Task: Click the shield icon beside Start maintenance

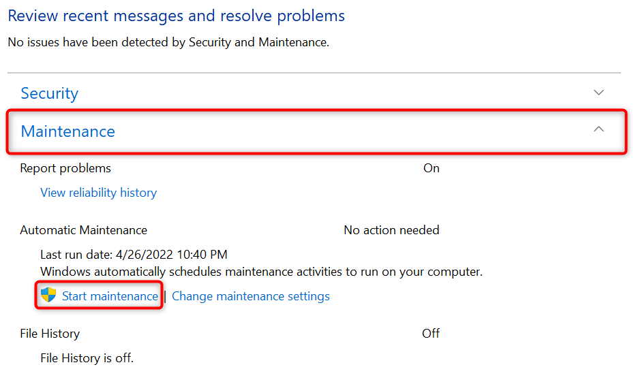Action: tap(48, 296)
